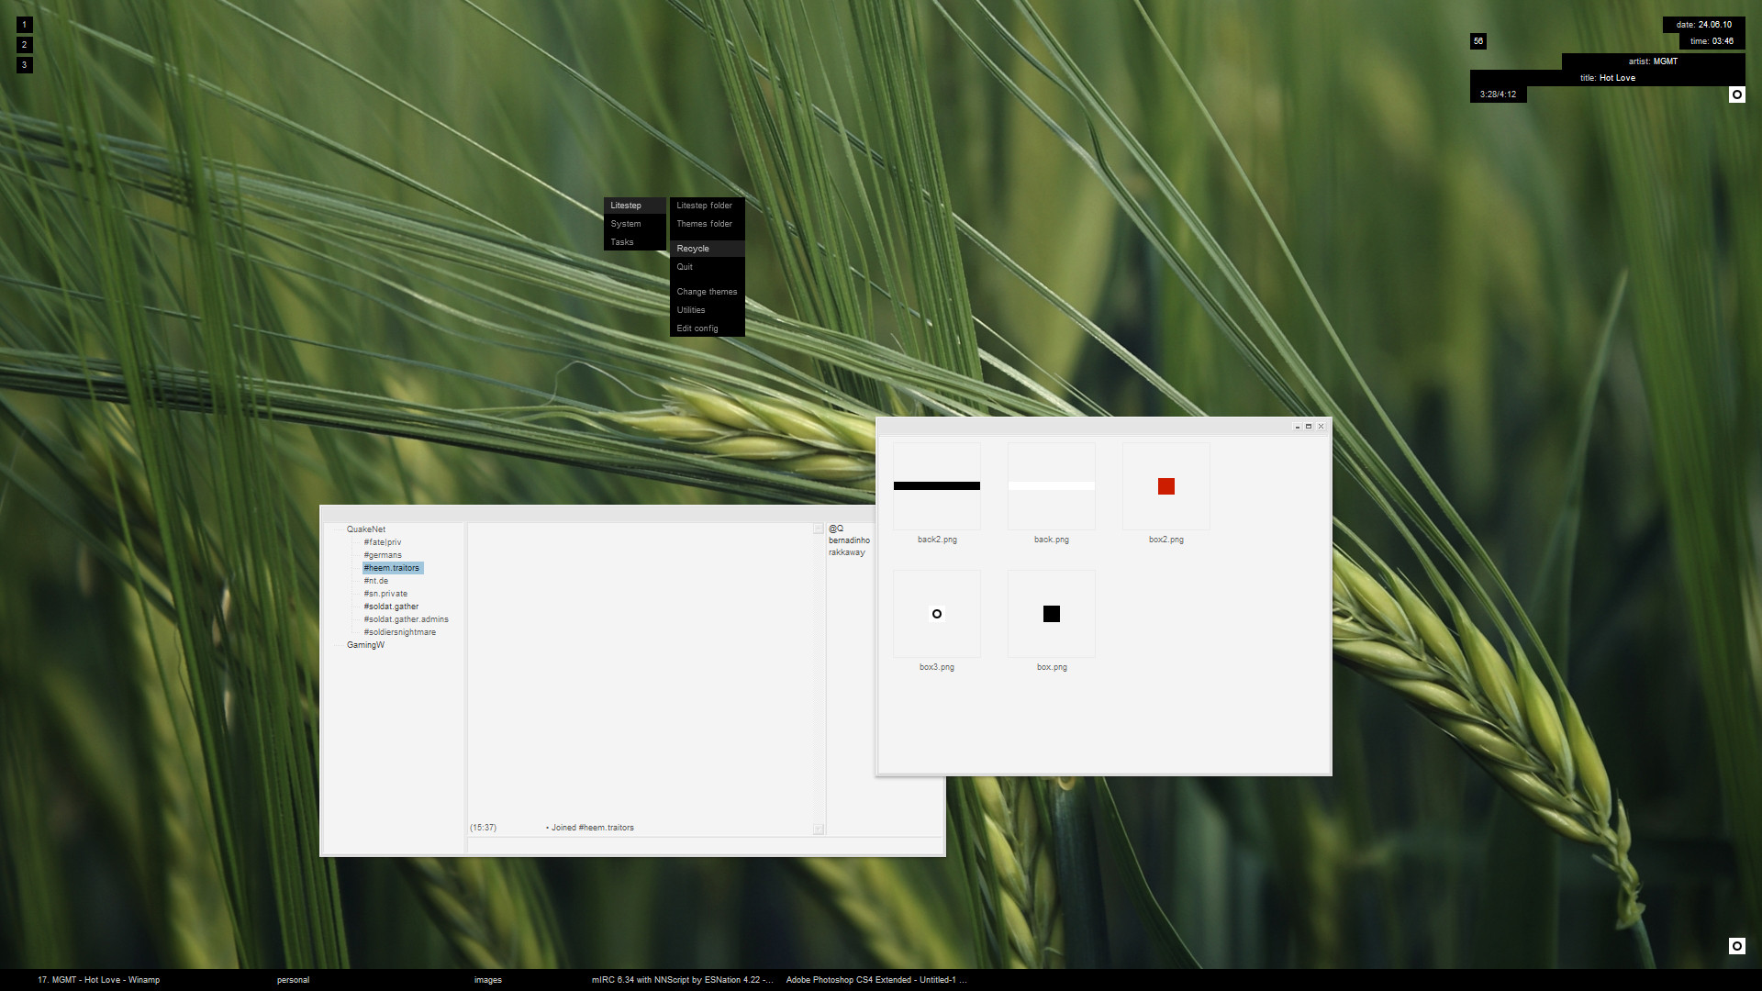Click the circle button under the music widget
Screen dimensions: 1762x991
[1736, 95]
